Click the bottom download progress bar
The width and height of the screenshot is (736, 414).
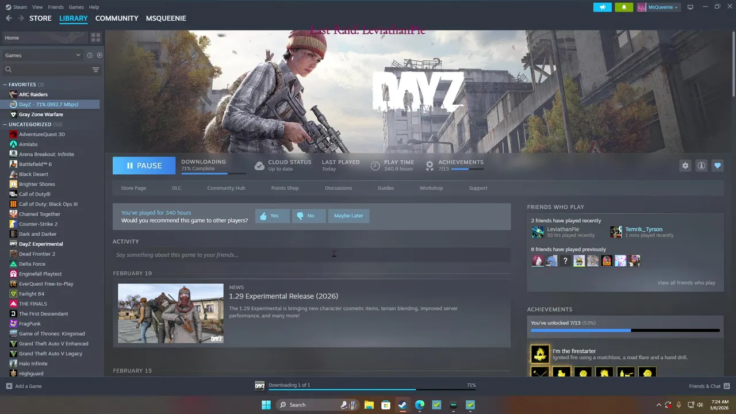(372, 390)
